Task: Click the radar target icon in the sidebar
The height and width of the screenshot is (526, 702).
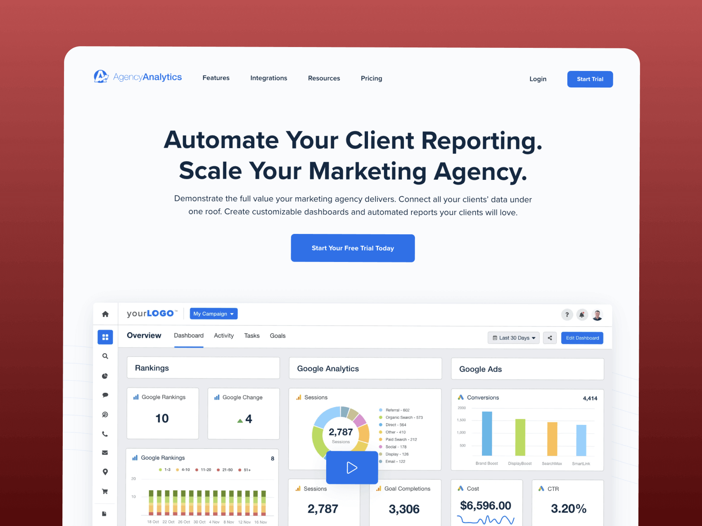Action: pyautogui.click(x=105, y=415)
